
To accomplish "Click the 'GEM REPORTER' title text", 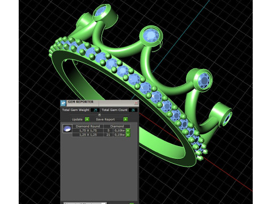I will point(80,102).
